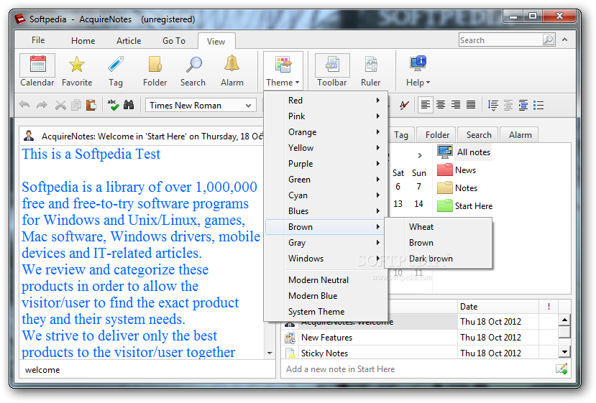Select the All notes item
The height and width of the screenshot is (403, 596).
pyautogui.click(x=464, y=152)
